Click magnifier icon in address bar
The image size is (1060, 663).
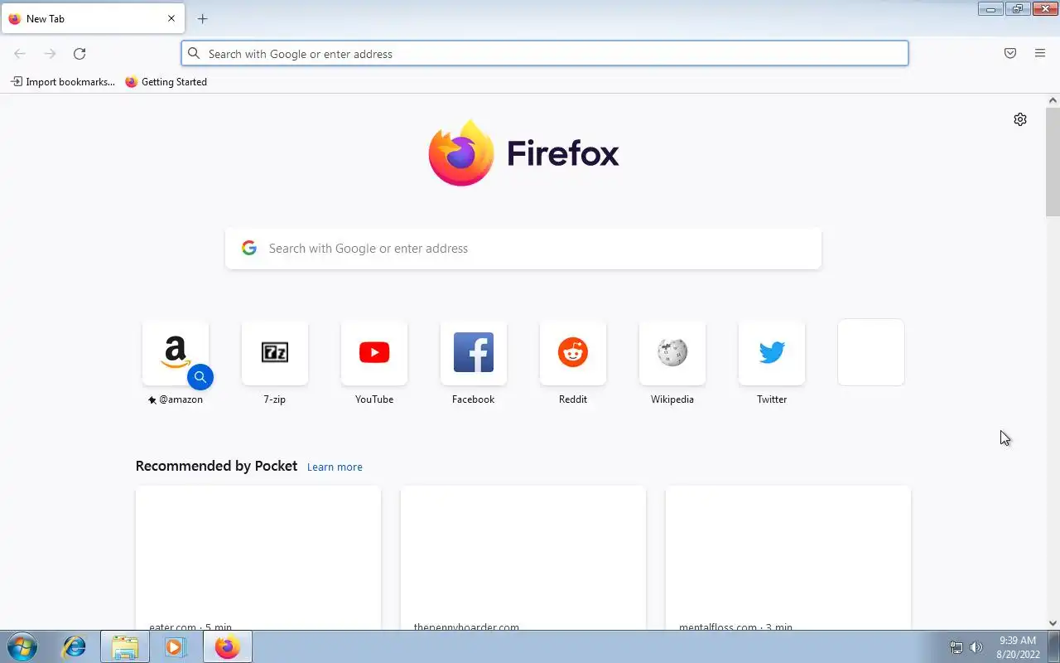(194, 53)
